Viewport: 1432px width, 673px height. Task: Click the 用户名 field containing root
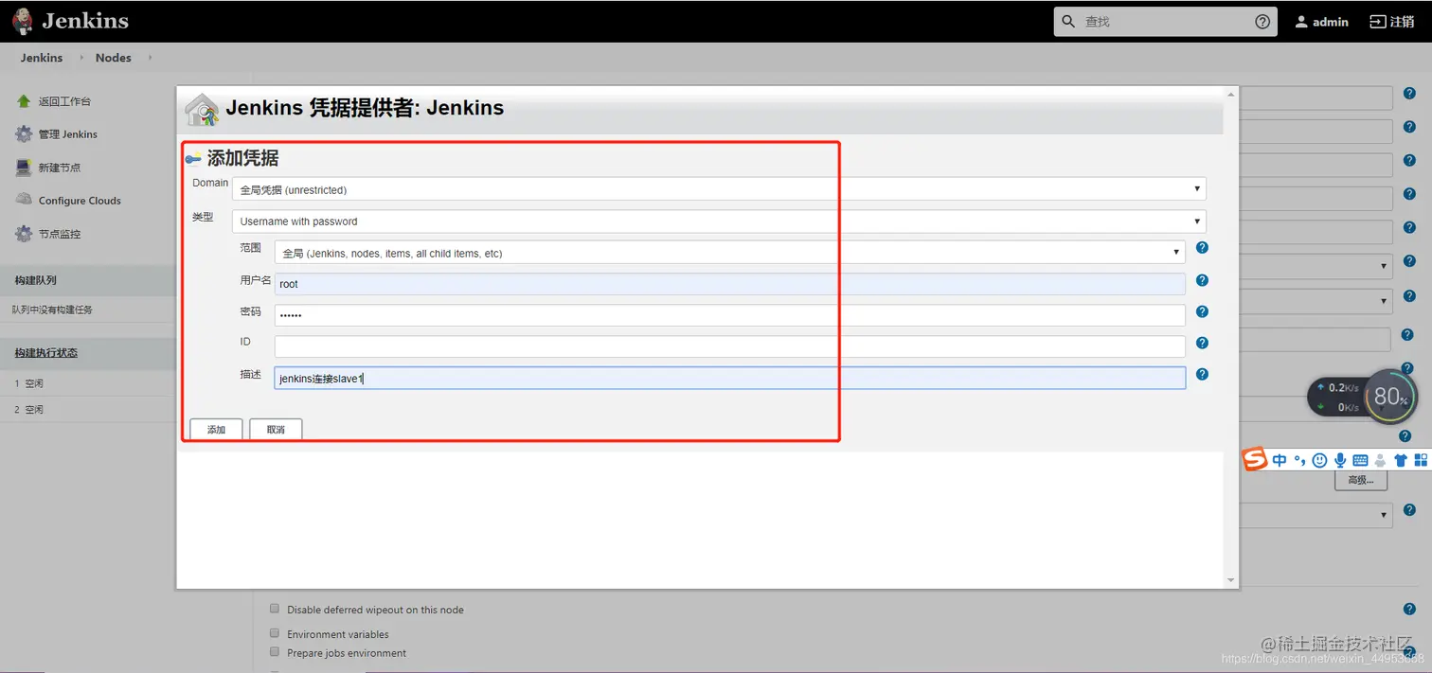[x=730, y=284]
